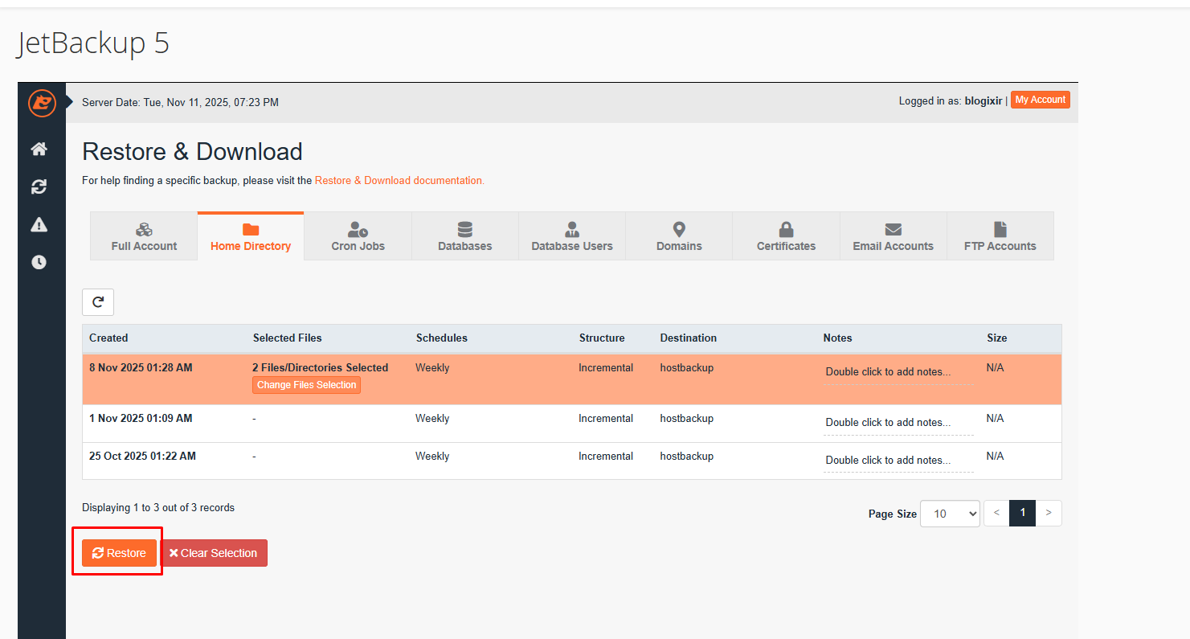
Task: Open the Home icon in sidebar
Action: [39, 149]
